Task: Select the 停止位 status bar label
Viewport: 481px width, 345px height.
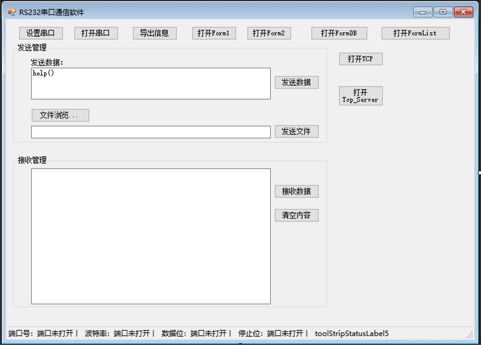Action: pos(273,333)
